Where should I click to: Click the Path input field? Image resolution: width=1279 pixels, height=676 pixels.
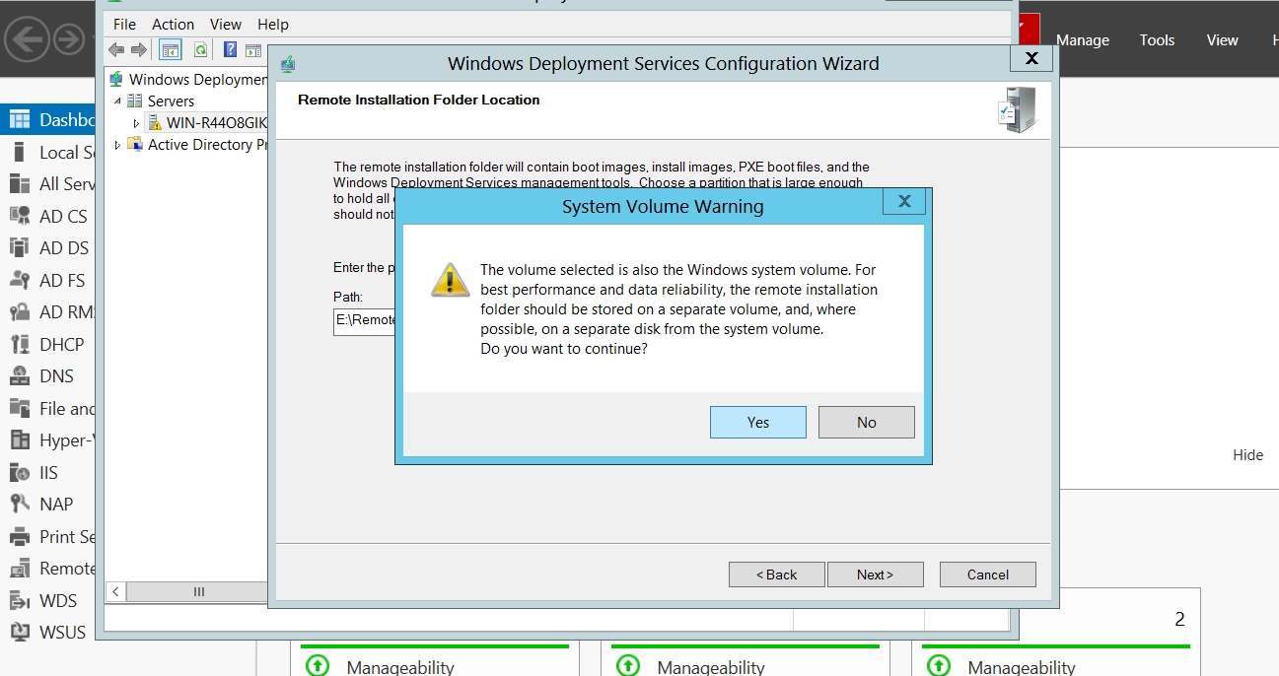(x=365, y=320)
